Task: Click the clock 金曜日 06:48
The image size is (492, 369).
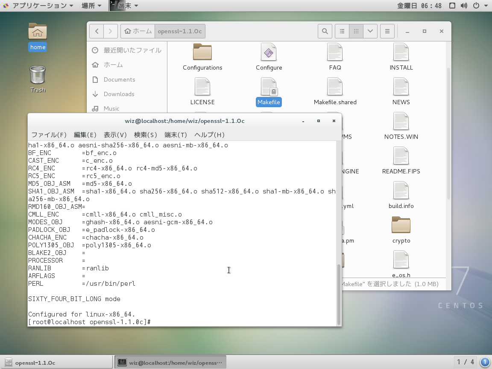Action: pyautogui.click(x=419, y=6)
